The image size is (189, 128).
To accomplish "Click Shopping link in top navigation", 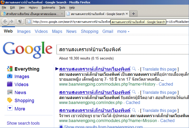I will coord(89,32).
